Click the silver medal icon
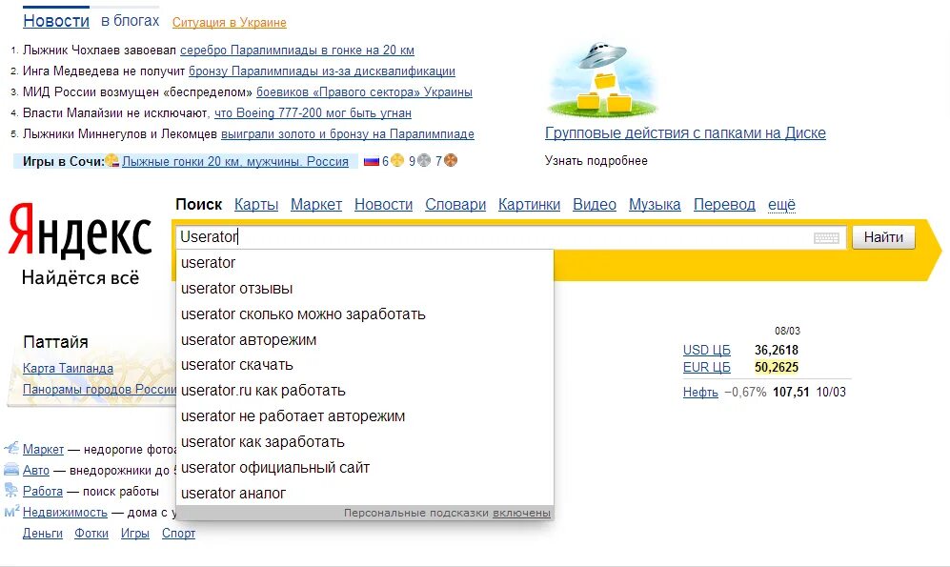950x567 pixels. coord(424,160)
